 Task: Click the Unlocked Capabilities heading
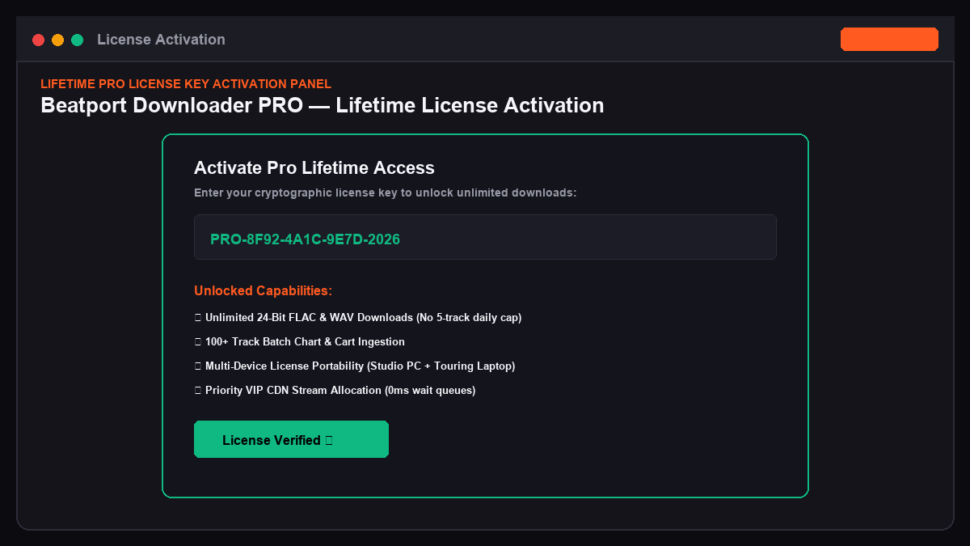[264, 290]
